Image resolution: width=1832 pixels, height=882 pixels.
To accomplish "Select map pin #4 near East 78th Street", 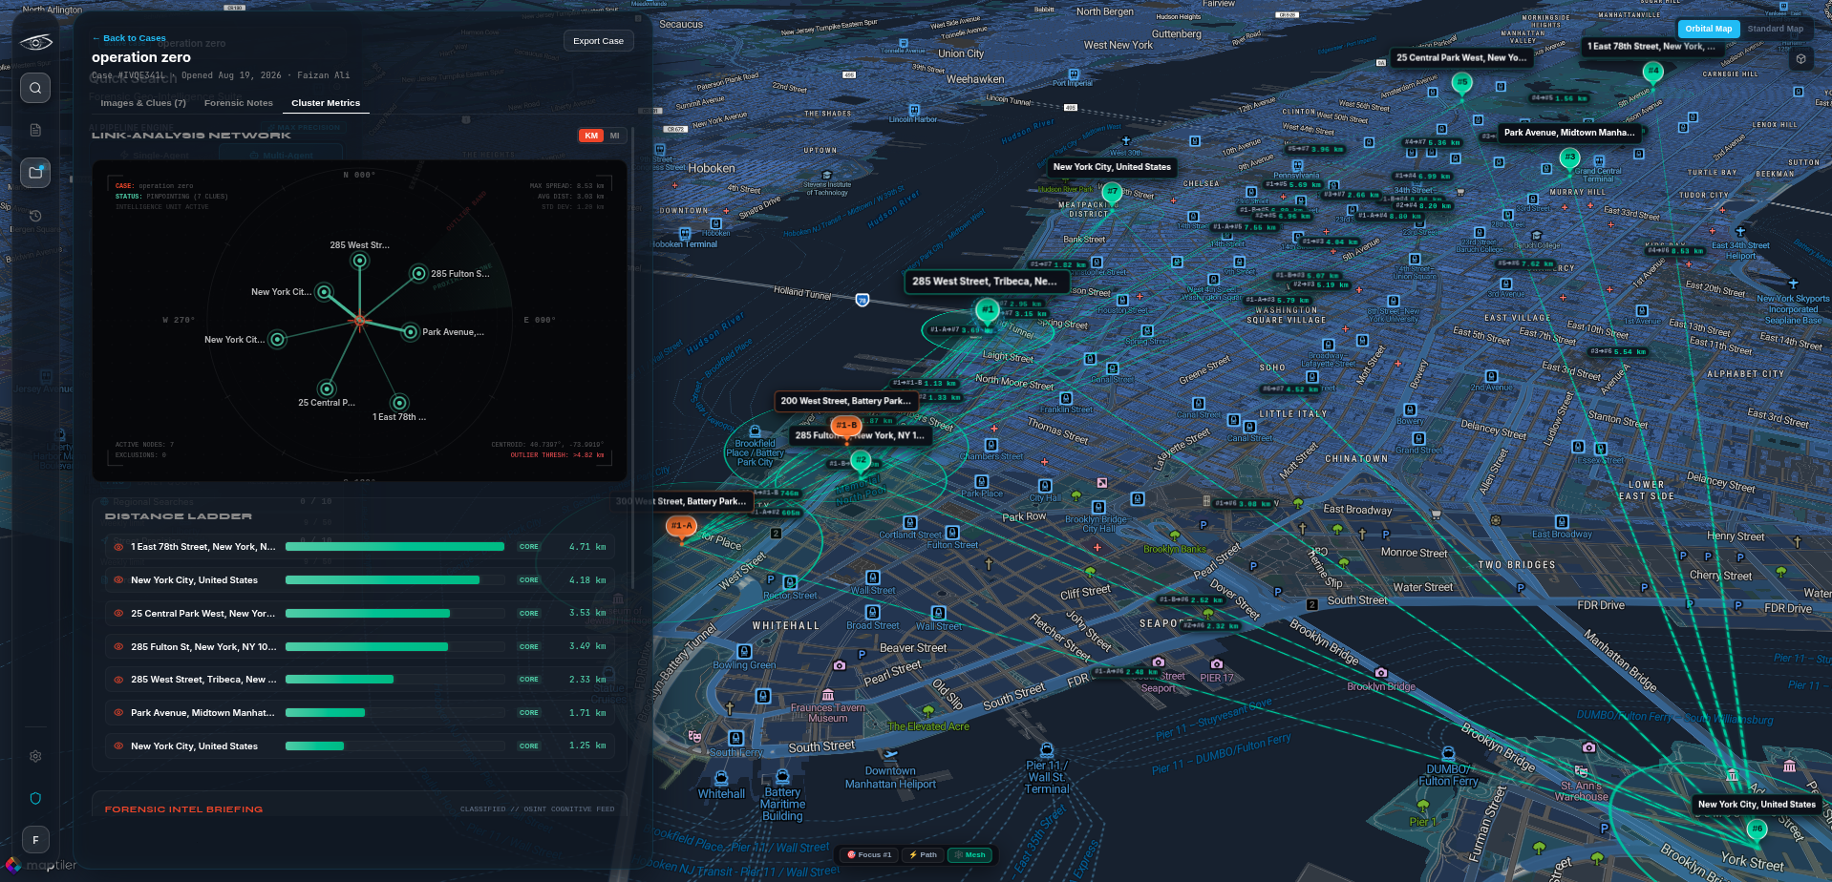I will (1652, 72).
